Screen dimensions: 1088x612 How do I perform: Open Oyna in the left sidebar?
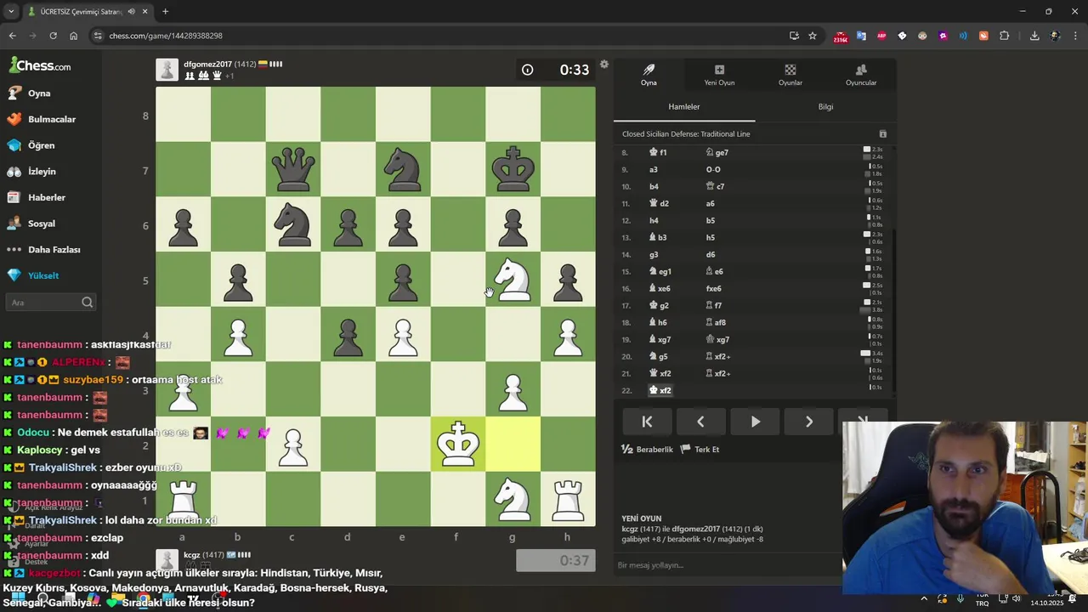[39, 93]
